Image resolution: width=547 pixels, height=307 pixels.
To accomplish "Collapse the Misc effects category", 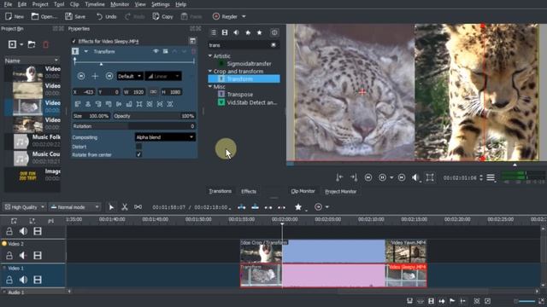I will click(x=210, y=86).
